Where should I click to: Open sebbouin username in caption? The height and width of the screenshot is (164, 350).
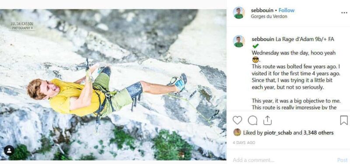(263, 39)
